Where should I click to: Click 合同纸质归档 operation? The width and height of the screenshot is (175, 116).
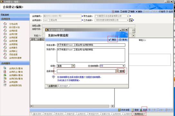[15, 86]
